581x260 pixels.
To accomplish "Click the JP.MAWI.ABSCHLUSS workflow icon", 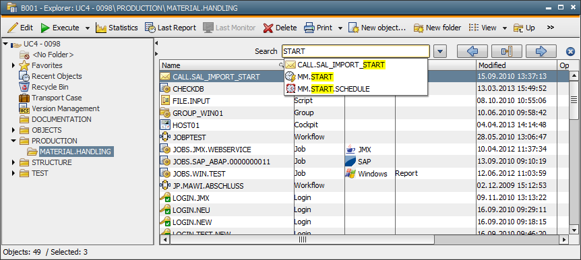I will pos(164,185).
